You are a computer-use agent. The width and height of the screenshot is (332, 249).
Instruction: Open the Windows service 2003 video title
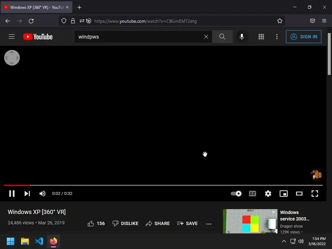[x=294, y=216]
